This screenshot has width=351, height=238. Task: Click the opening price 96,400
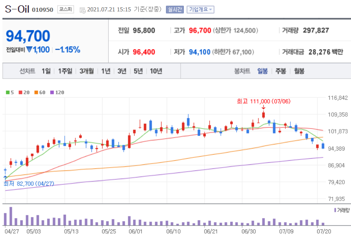pyautogui.click(x=144, y=52)
